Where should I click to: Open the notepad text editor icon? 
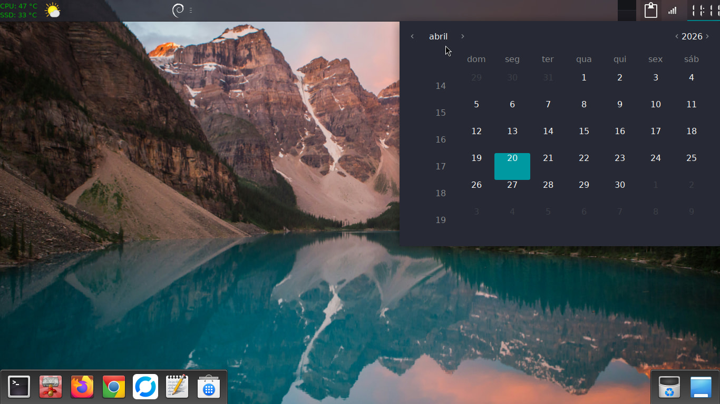coord(177,387)
